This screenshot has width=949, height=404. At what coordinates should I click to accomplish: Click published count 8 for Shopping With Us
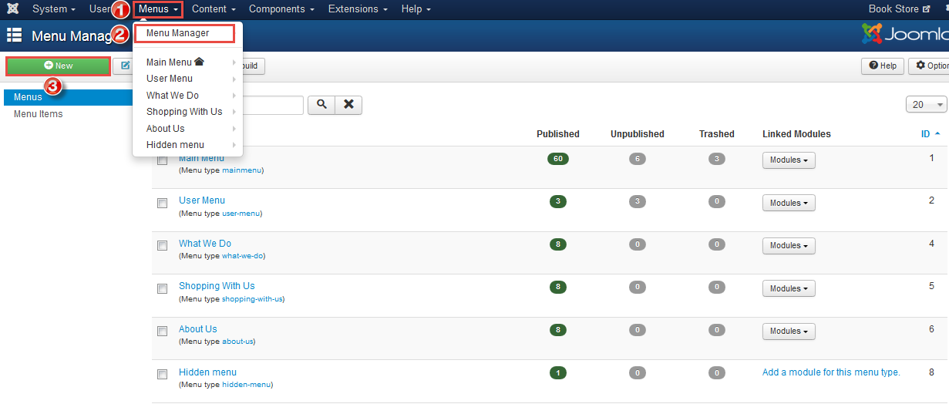557,287
